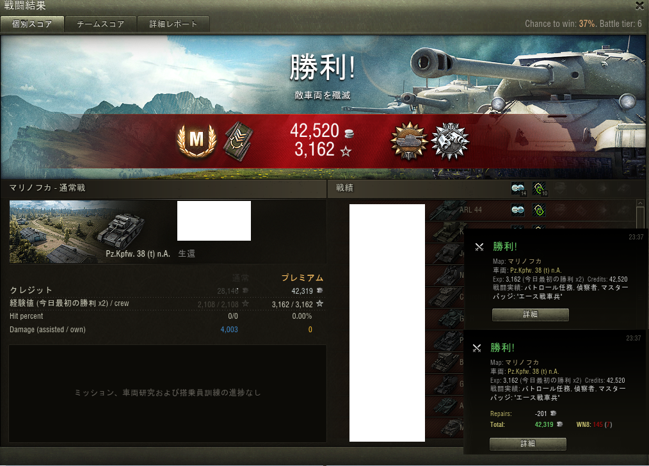Click the Mastery Badge M medal icon
The image size is (649, 466).
click(x=196, y=141)
